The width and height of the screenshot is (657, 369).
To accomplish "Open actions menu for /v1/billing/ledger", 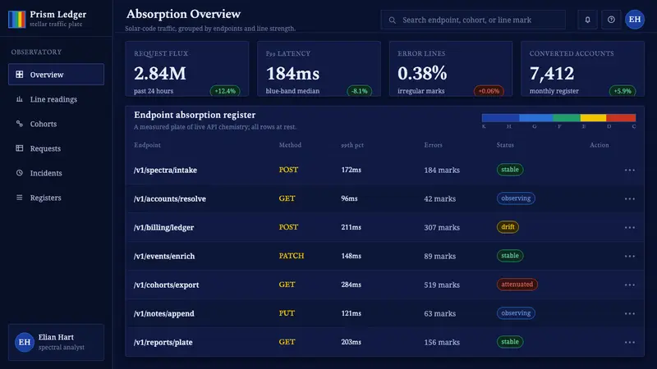I will 629,228.
